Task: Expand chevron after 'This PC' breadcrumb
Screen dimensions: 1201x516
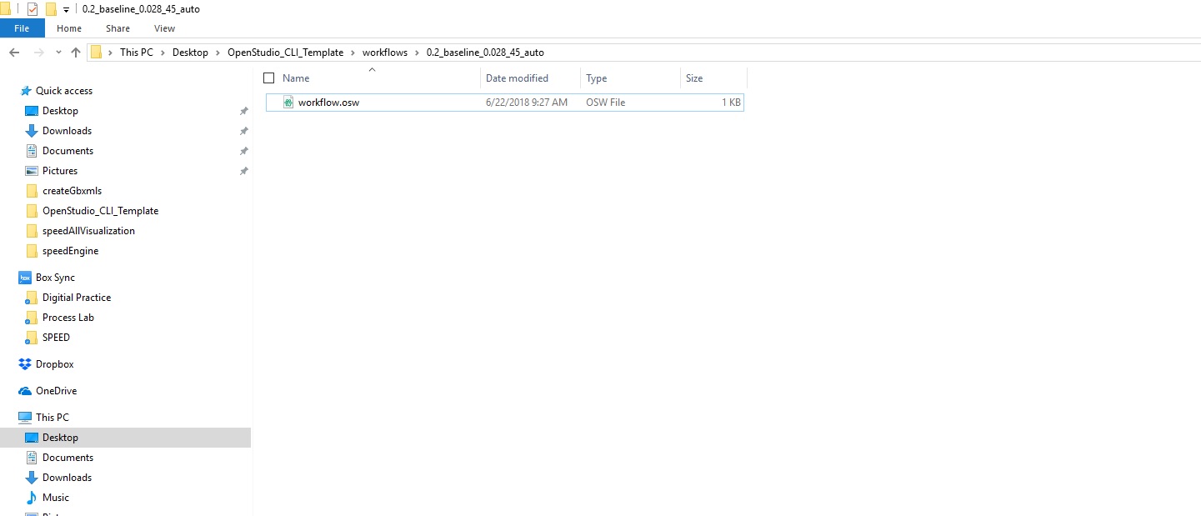Action: pyautogui.click(x=163, y=53)
